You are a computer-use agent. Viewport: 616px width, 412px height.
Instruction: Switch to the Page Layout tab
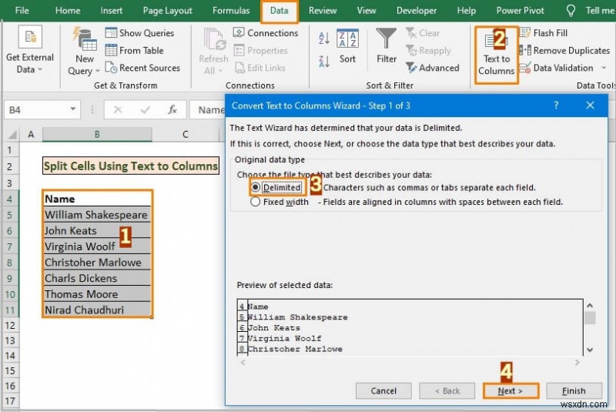(168, 11)
